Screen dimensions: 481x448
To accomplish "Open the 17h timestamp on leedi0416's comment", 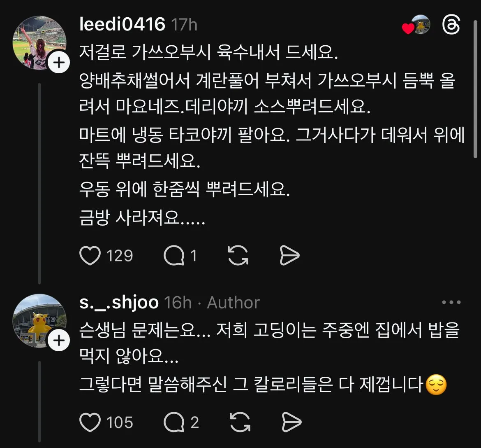I will (x=184, y=25).
